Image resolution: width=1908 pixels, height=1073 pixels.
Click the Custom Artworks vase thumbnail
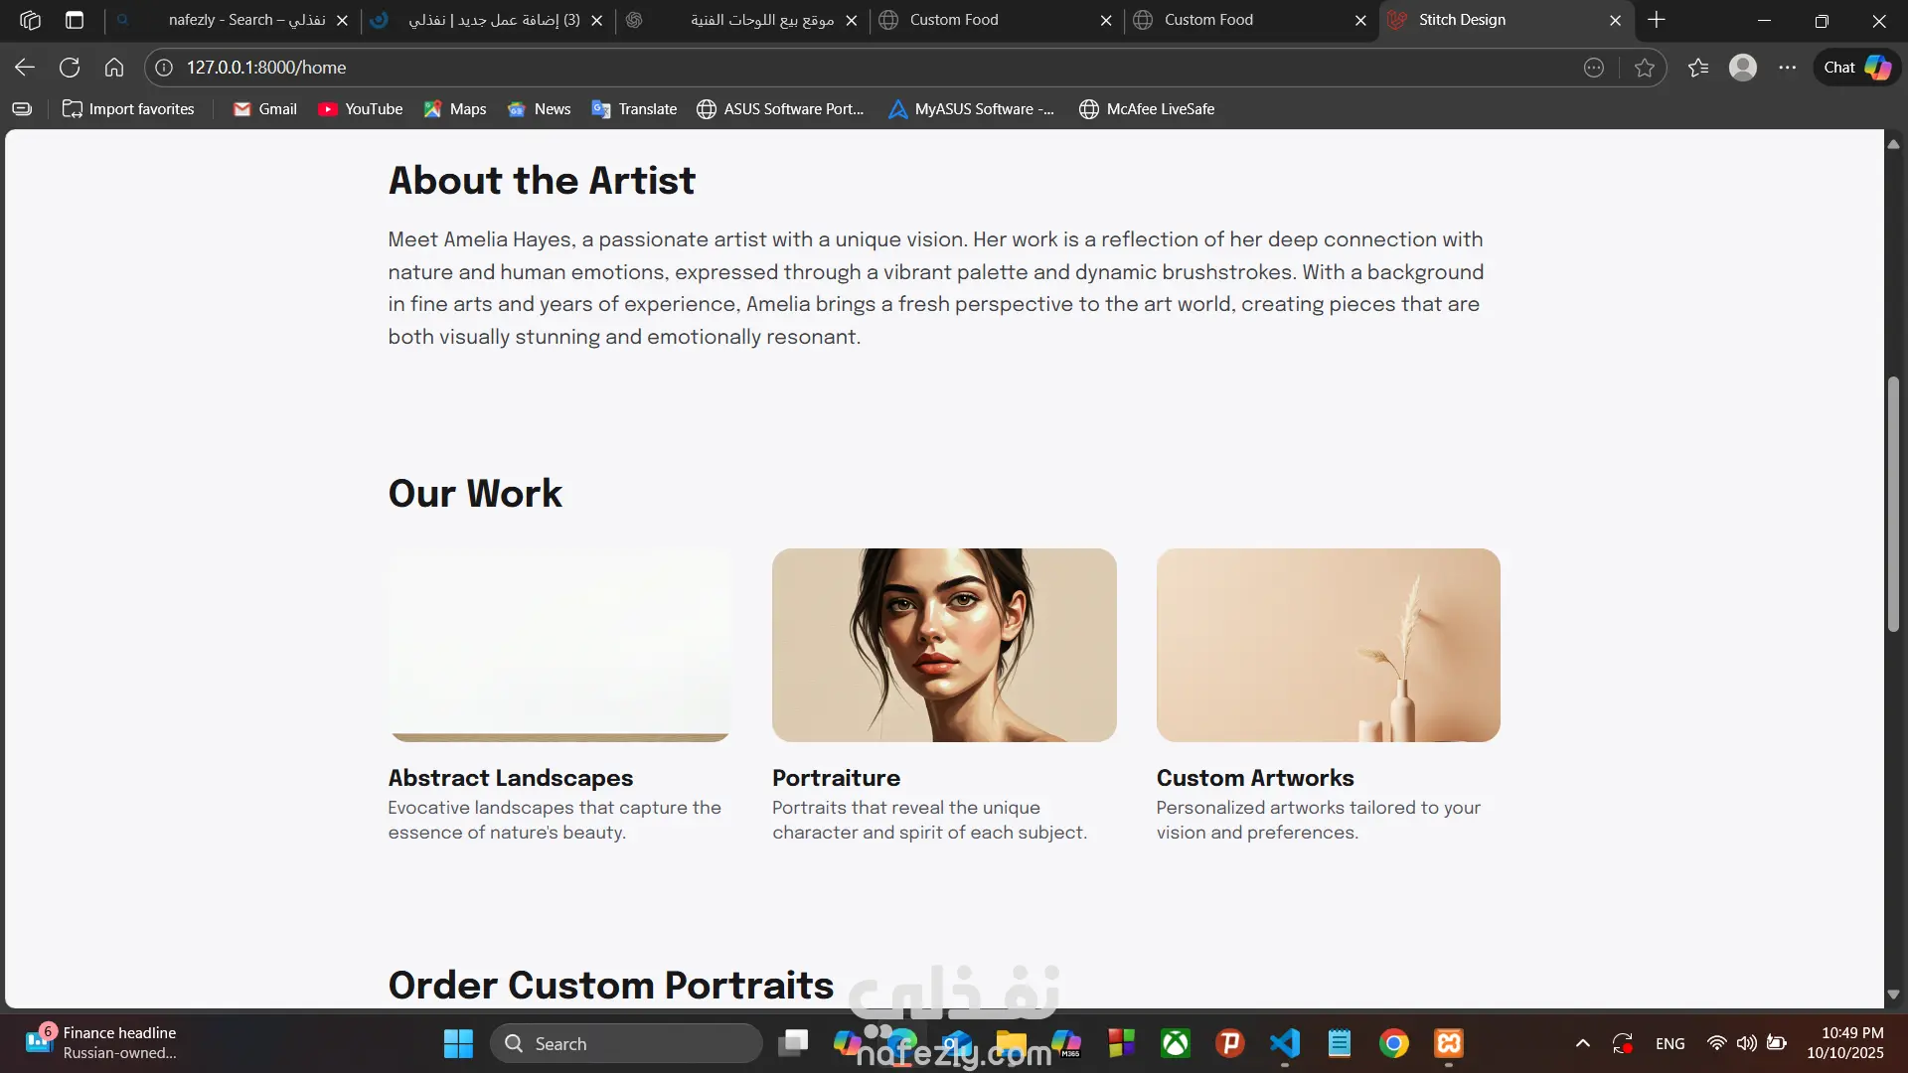(x=1328, y=645)
